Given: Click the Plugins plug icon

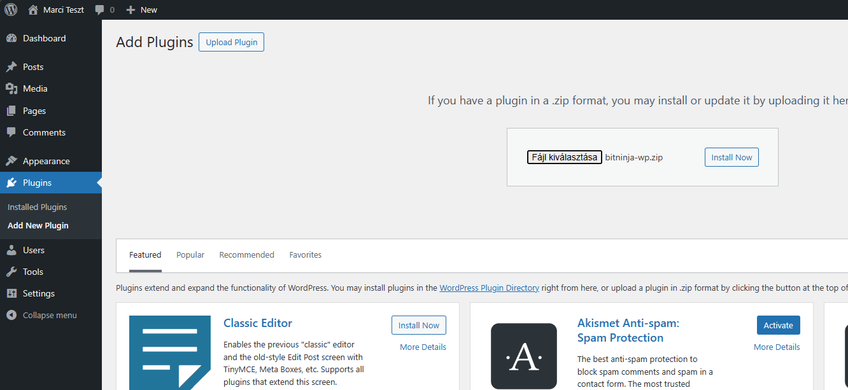Looking at the screenshot, I should tap(12, 183).
